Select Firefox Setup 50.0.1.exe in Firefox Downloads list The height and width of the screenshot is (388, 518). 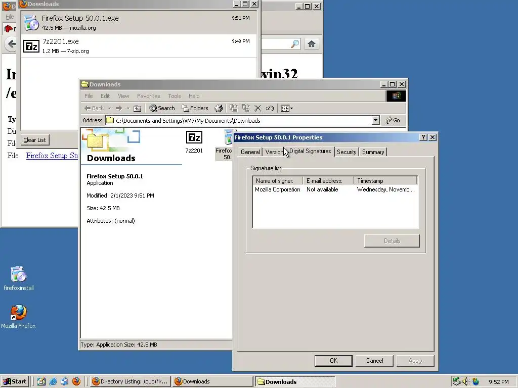point(139,23)
